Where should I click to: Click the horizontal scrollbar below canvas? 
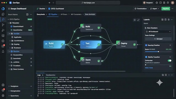point(81,71)
